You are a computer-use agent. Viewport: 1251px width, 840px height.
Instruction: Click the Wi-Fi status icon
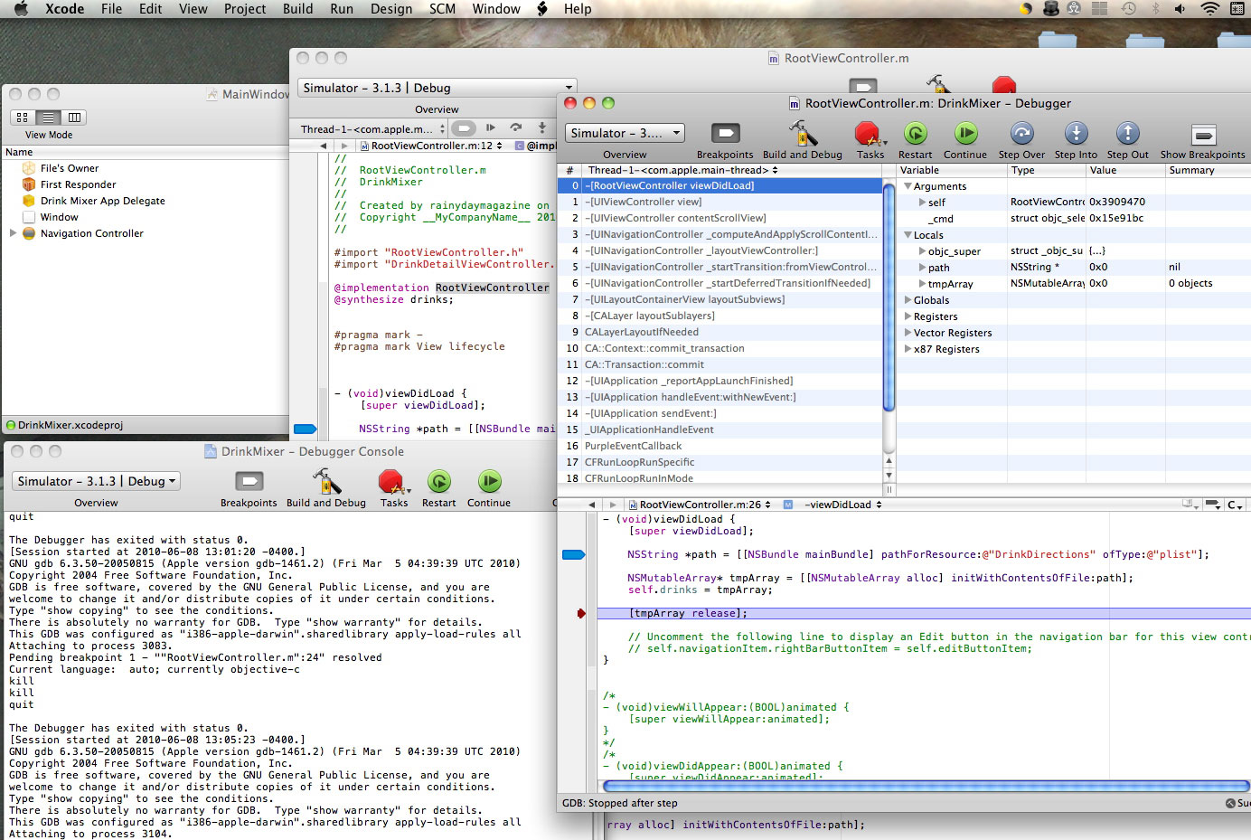(x=1209, y=9)
